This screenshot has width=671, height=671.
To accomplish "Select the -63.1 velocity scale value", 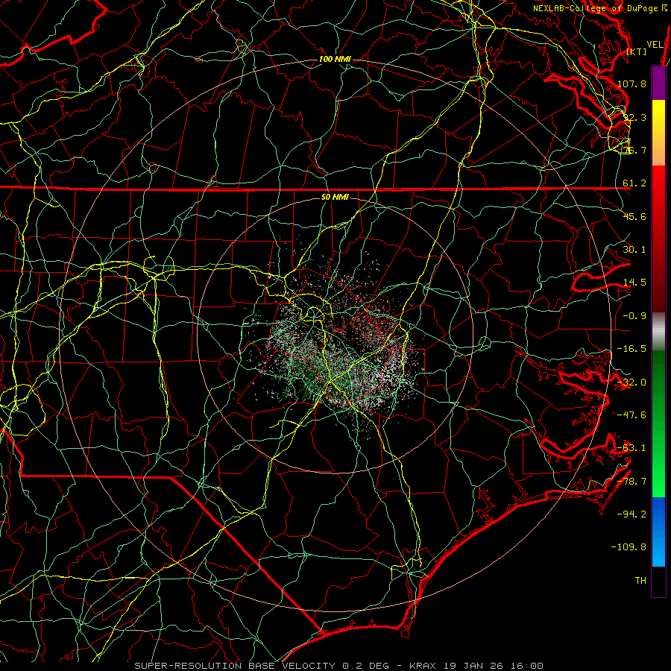I will (x=631, y=448).
